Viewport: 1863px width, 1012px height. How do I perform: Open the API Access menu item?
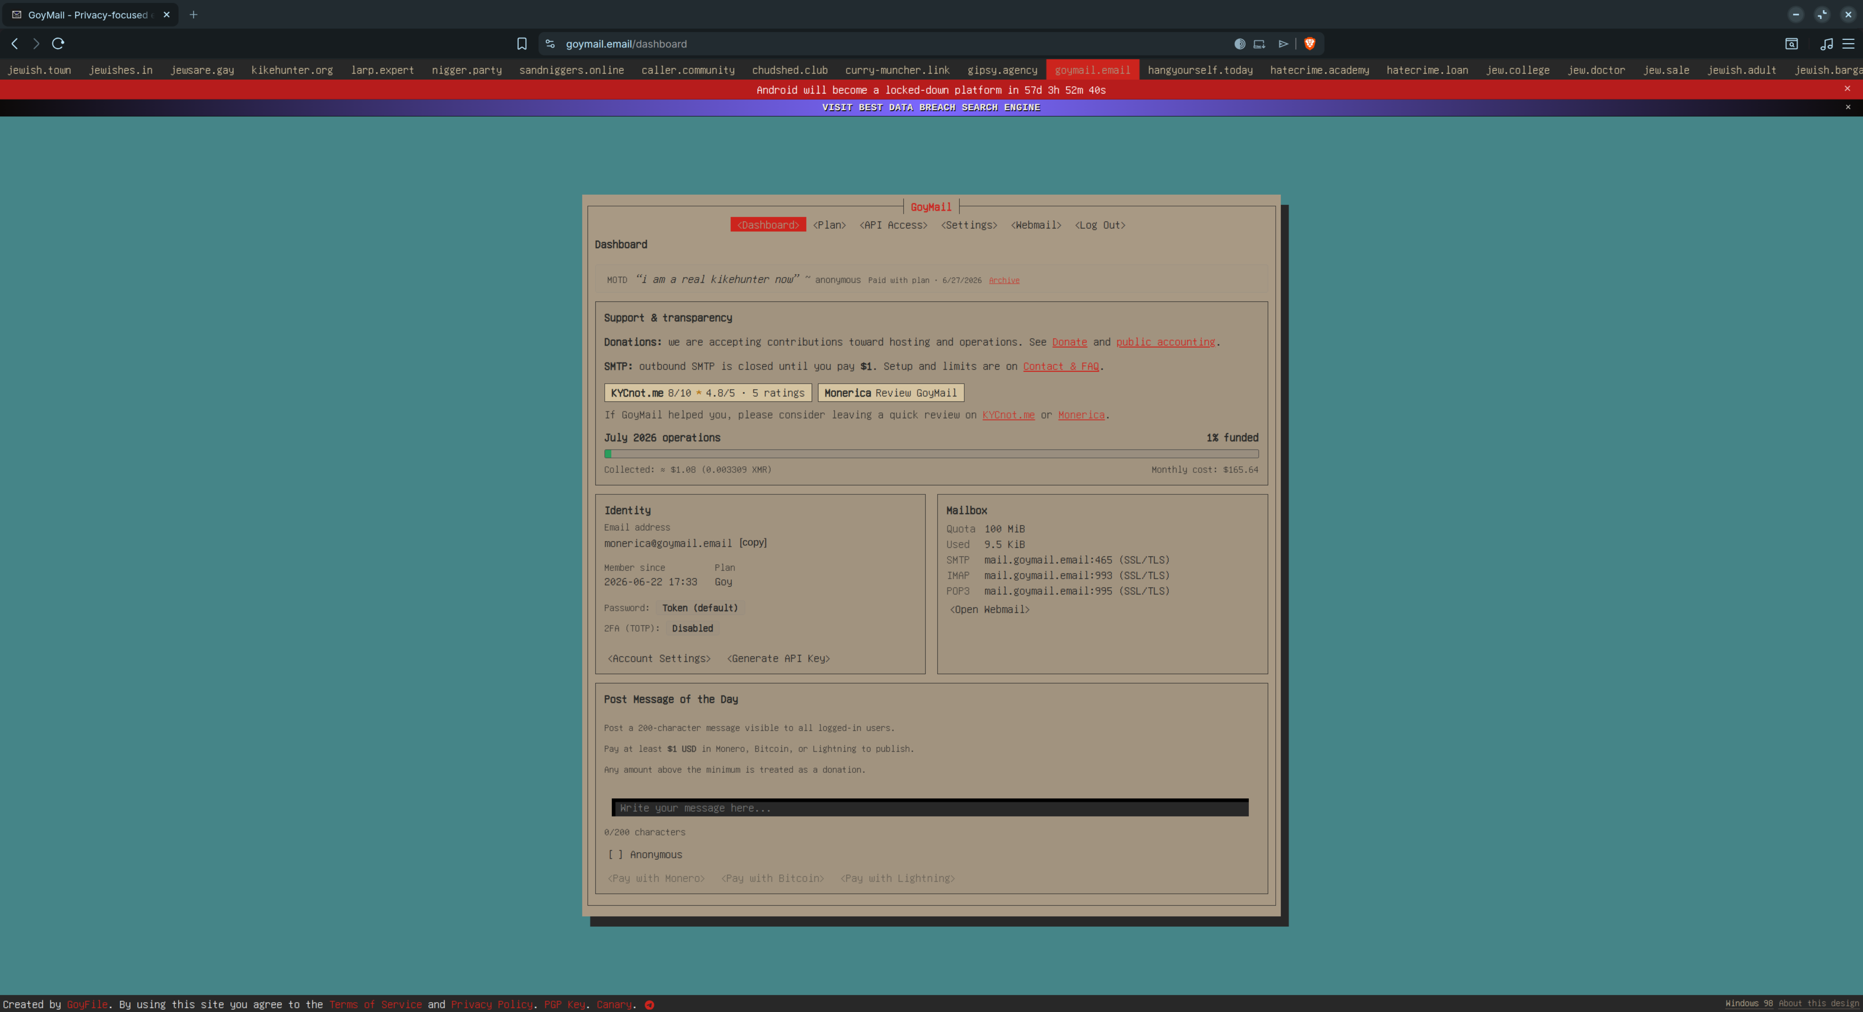[893, 225]
